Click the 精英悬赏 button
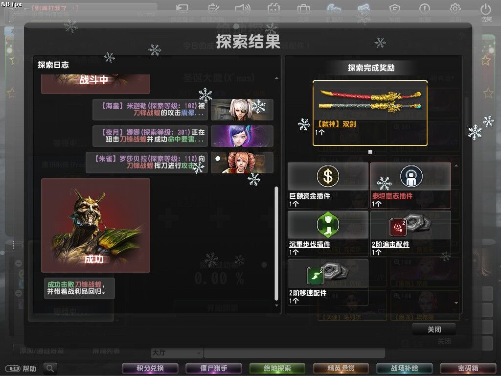Image resolution: width=501 pixels, height=376 pixels. tap(341, 368)
